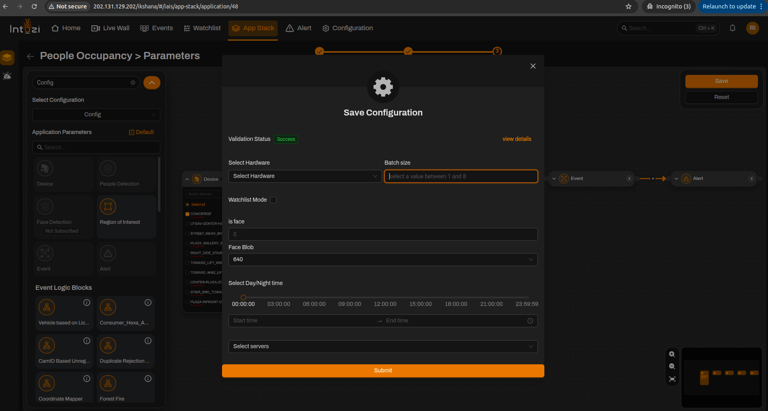Viewport: 768px width, 411px height.
Task: Click the orange Submit button
Action: point(383,371)
